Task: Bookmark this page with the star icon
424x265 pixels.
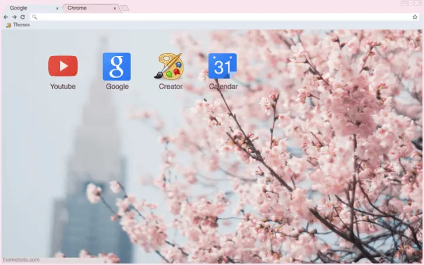Action: [415, 17]
